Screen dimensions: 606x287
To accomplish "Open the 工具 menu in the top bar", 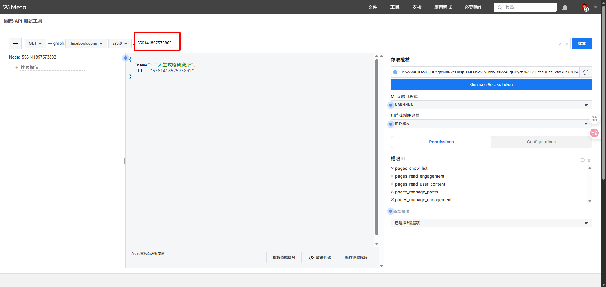I will click(394, 7).
